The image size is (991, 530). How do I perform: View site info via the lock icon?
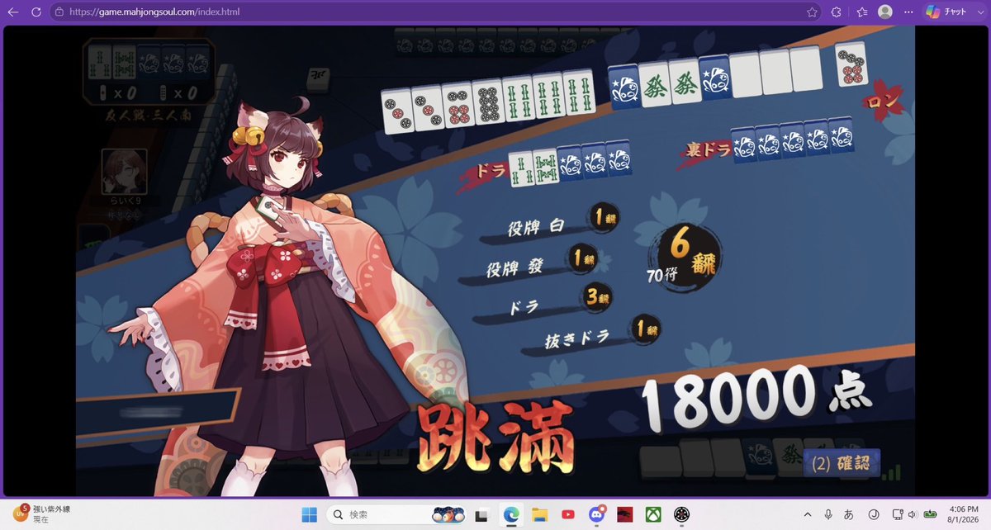[x=59, y=12]
